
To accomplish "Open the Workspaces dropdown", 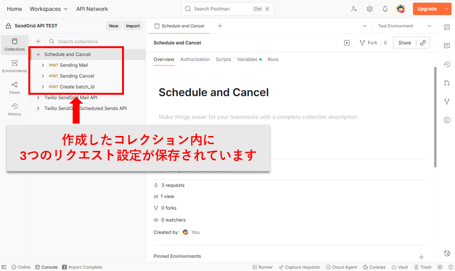I will point(49,9).
